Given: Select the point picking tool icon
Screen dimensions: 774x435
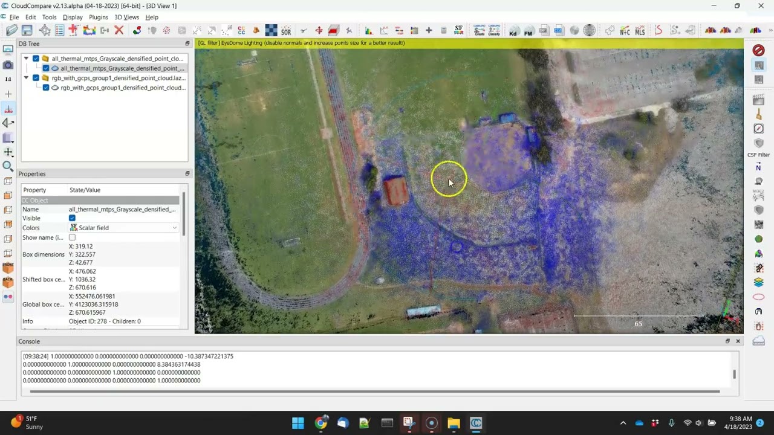Looking at the screenshot, I should point(44,30).
